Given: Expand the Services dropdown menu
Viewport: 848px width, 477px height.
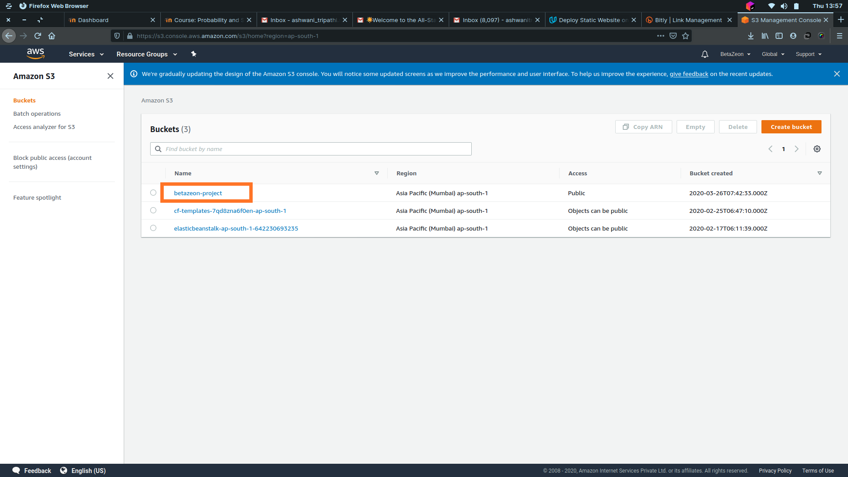Looking at the screenshot, I should pos(86,54).
